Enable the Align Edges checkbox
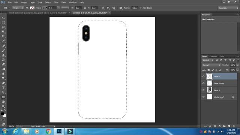The image size is (240, 135). pos(141,8)
